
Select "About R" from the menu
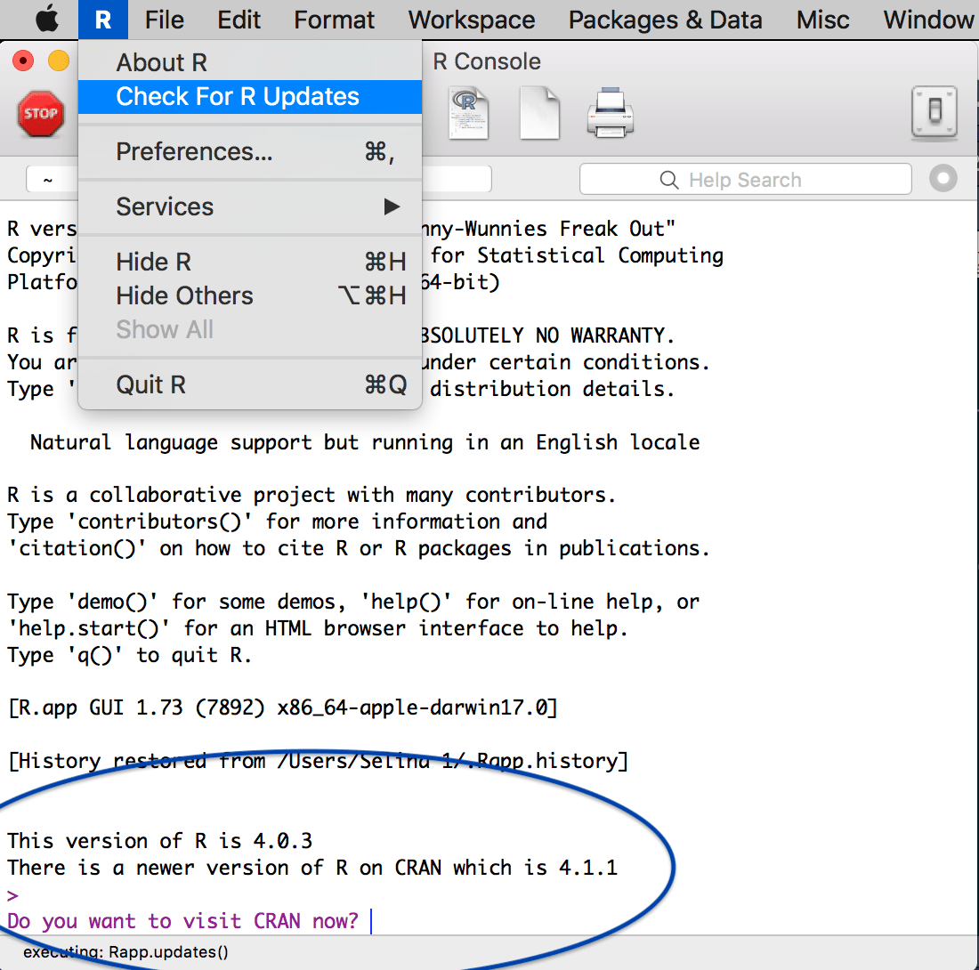[162, 62]
